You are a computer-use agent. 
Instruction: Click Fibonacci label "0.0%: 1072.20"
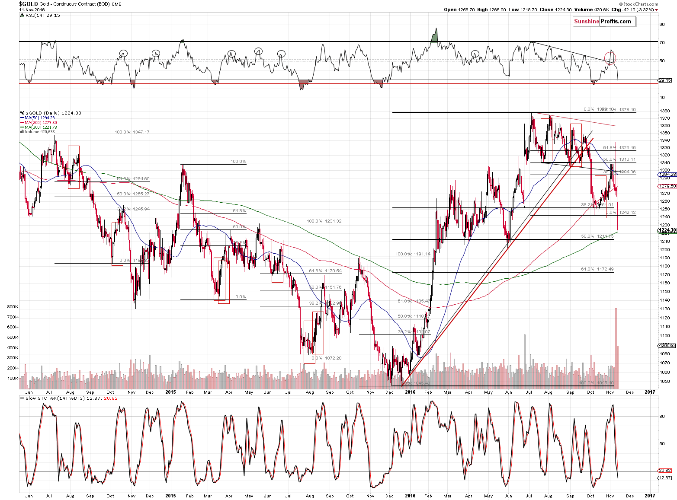[x=327, y=358]
